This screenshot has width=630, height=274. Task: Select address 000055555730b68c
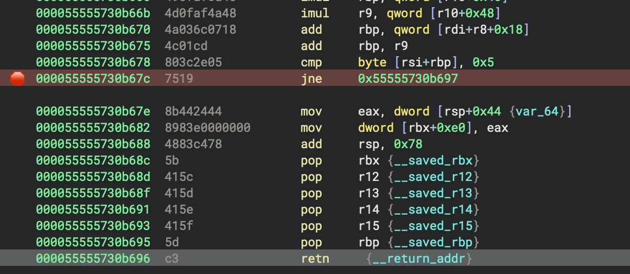click(x=93, y=161)
